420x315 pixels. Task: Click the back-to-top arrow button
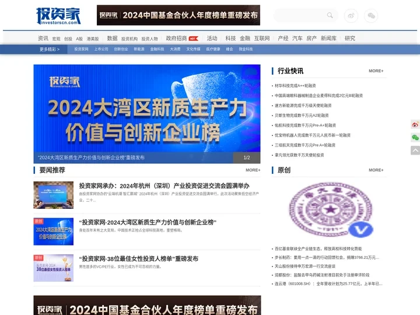point(415,150)
